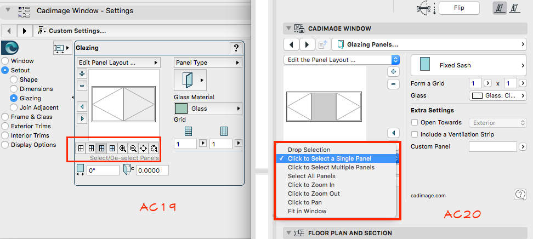Screen dimensions: 533x239
Task: Select the Interior Trims radio button
Action: [x=5, y=135]
